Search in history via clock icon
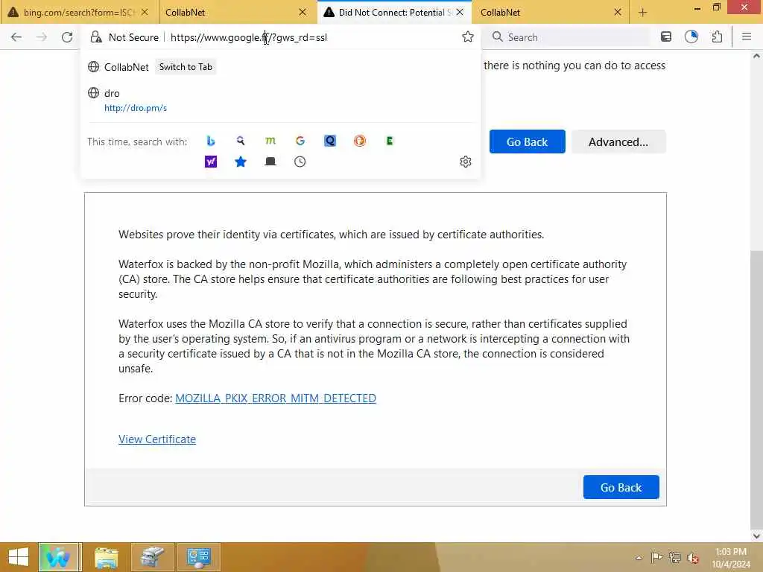763x572 pixels. 300,162
